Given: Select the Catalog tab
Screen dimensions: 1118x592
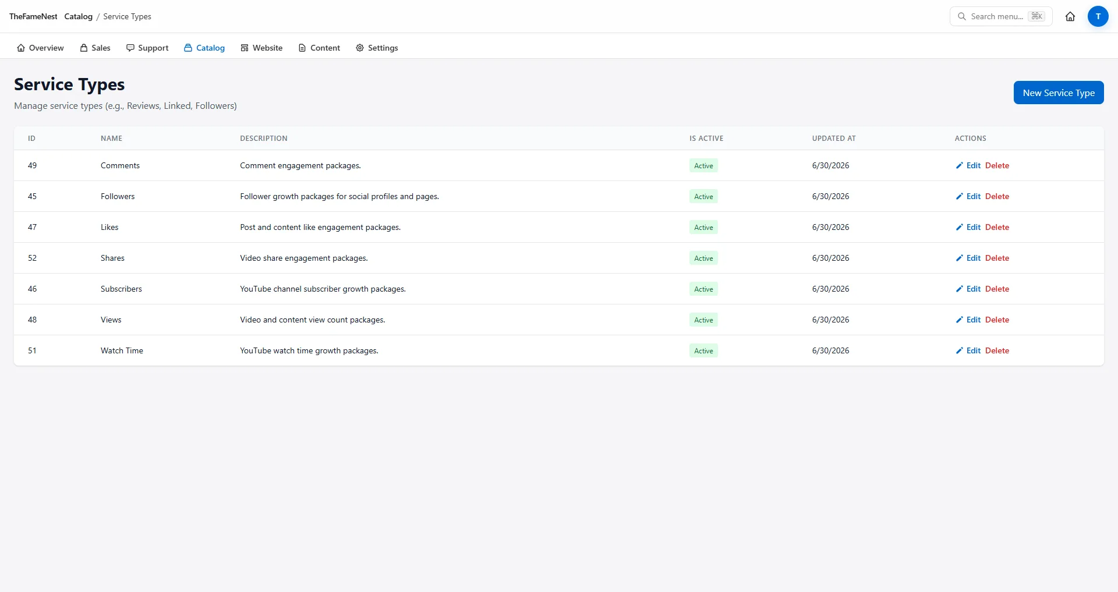Looking at the screenshot, I should (204, 48).
